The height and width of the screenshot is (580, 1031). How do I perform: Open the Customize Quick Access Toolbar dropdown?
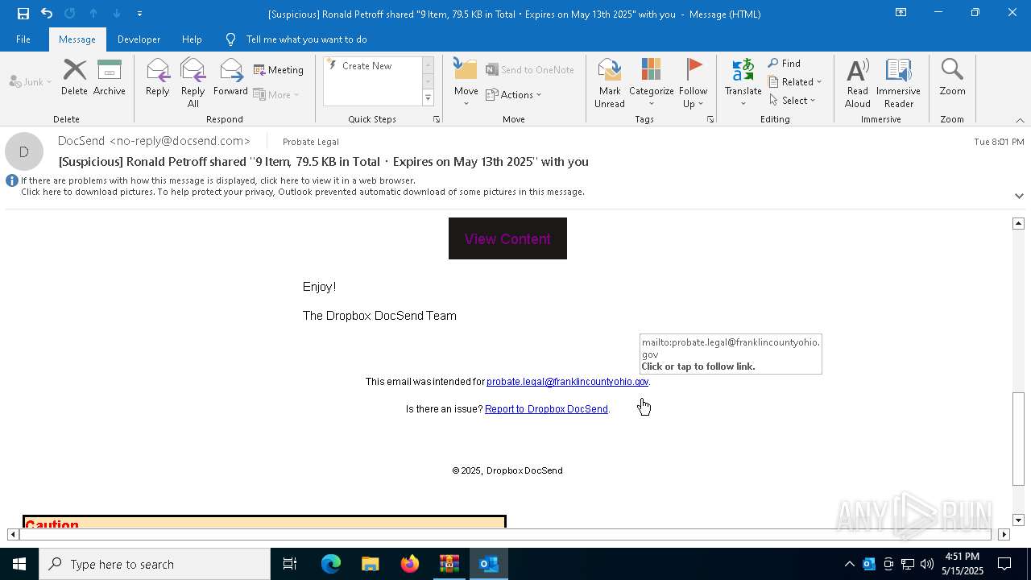(x=139, y=14)
